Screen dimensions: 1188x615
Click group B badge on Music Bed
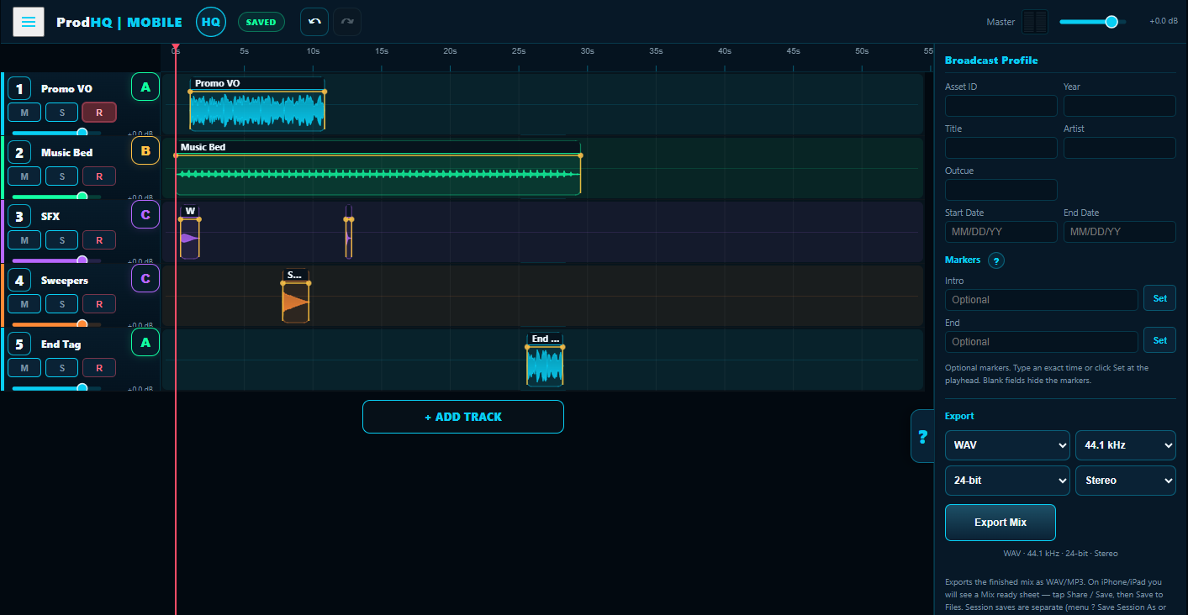pos(145,150)
